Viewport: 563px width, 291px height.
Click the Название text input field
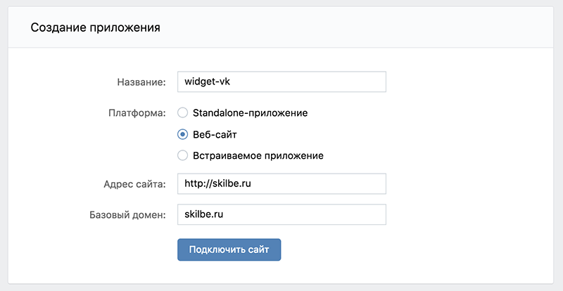[281, 82]
